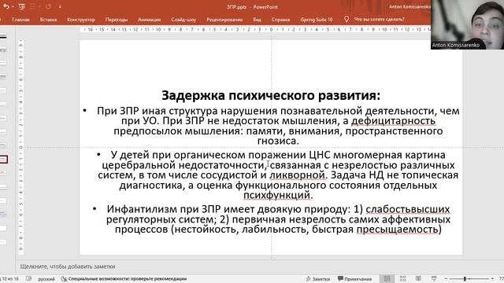Click the Anton Komissarenko account name in title bar

point(409,7)
